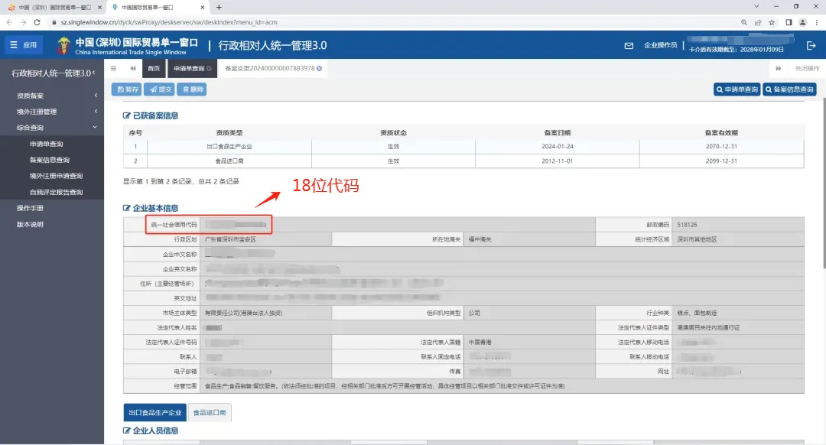Expand the 资质备案 menu
Screen dimensions: 826x445
[x=52, y=96]
